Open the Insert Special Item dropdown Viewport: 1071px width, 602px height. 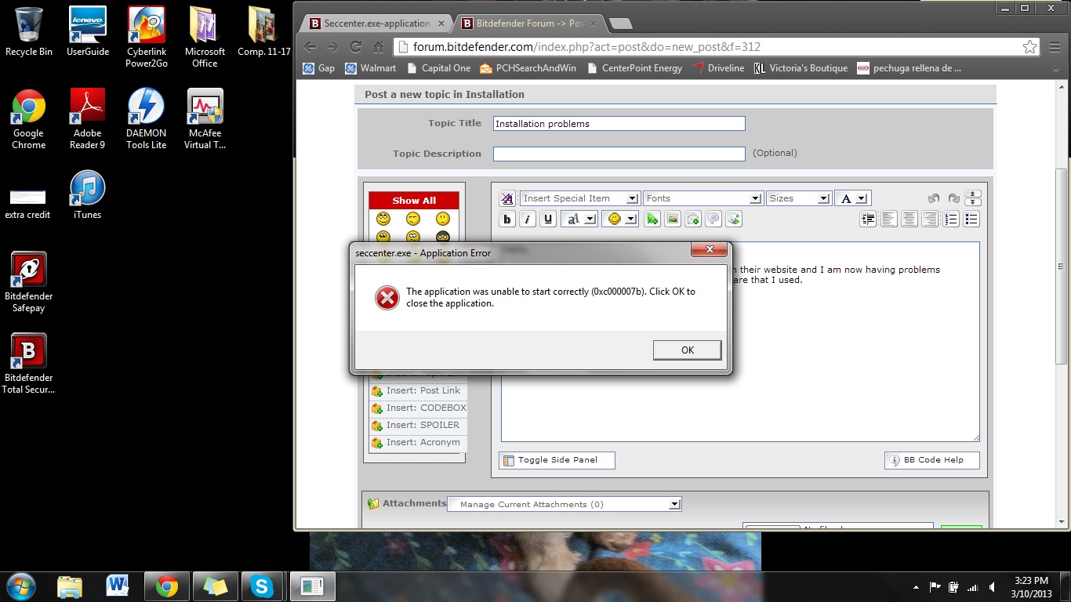(x=579, y=198)
